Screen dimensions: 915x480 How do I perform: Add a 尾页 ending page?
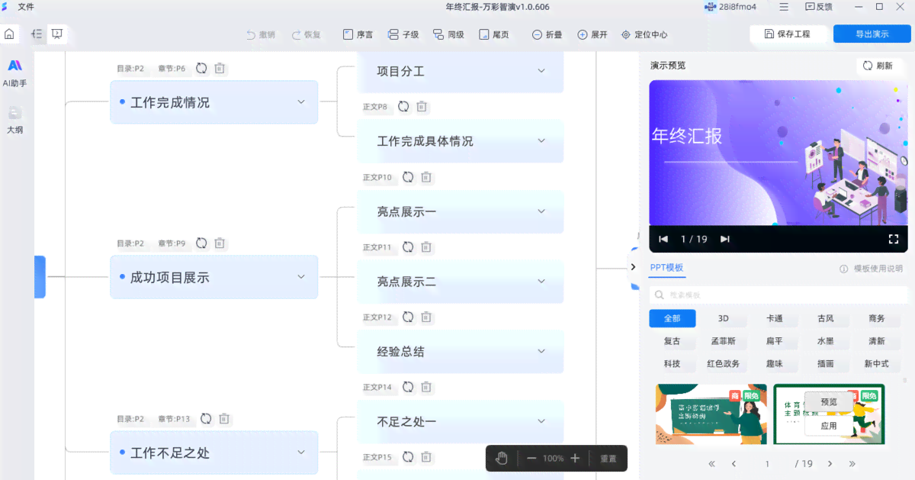(494, 34)
